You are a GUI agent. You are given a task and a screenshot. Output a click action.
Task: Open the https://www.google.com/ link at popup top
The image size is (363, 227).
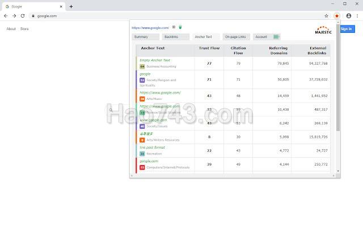pos(150,28)
